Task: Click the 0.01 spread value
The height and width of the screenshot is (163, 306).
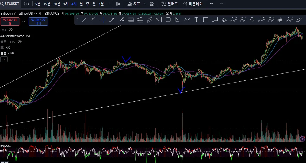Action: pos(24,21)
